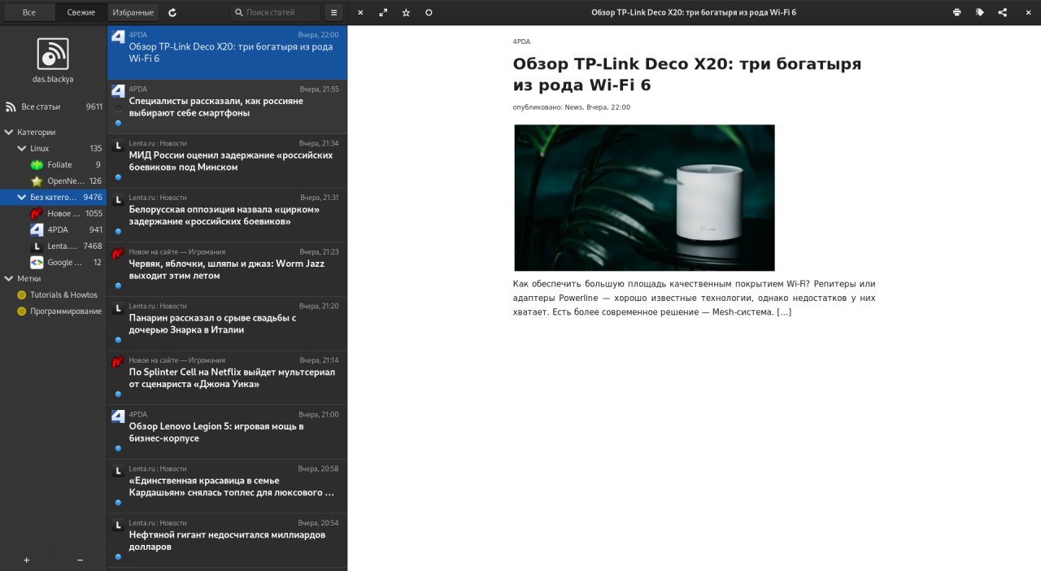Viewport: 1041px width, 571px height.
Task: Open the Foliate feed
Action: pos(53,164)
